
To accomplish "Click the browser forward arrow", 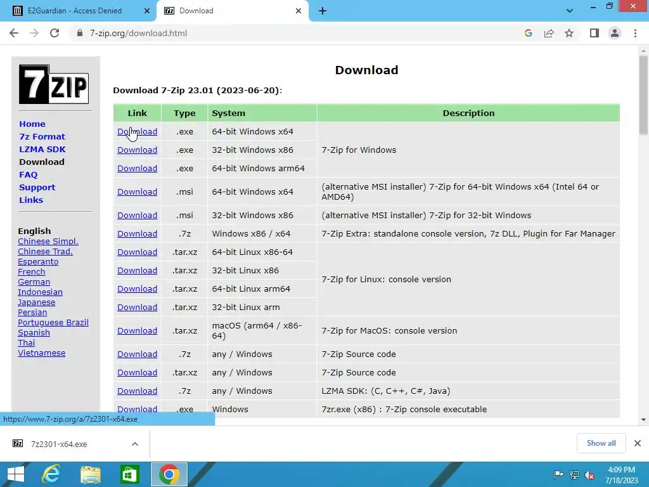I will click(34, 33).
